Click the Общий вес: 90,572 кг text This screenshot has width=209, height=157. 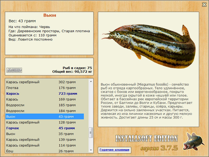[x=72, y=71]
